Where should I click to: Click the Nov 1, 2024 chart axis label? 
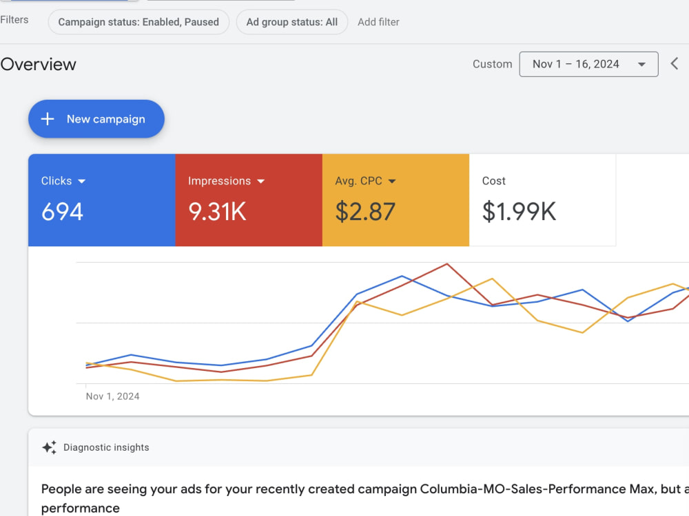112,396
